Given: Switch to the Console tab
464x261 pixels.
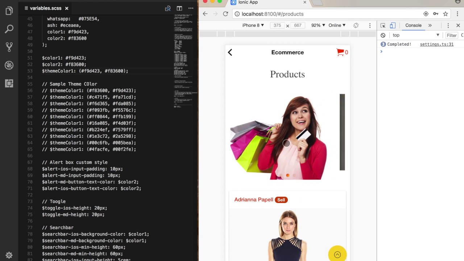Looking at the screenshot, I should pos(413,25).
